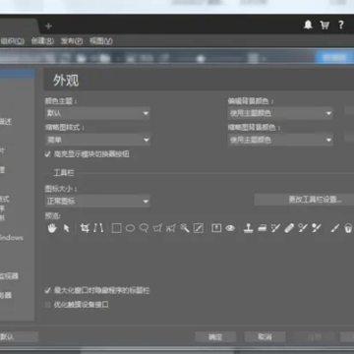Open the 视图 menu
This screenshot has width=354, height=354.
tap(101, 41)
